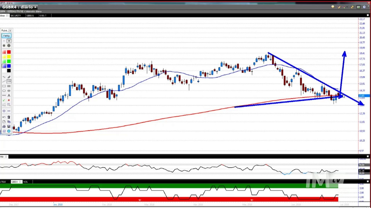Screen dimensions: 371x208
Task: Select the magnifier zoom tool
Action: 9,105
